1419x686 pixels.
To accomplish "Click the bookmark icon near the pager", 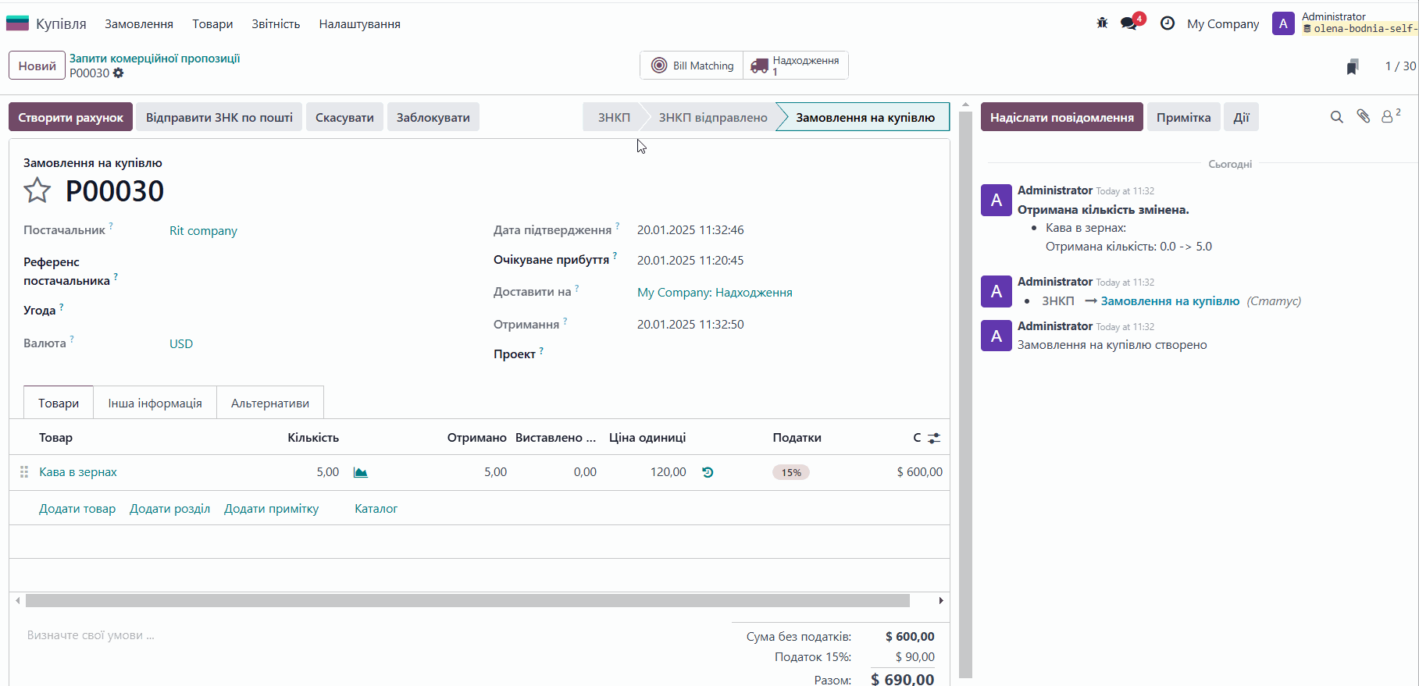I will point(1353,66).
